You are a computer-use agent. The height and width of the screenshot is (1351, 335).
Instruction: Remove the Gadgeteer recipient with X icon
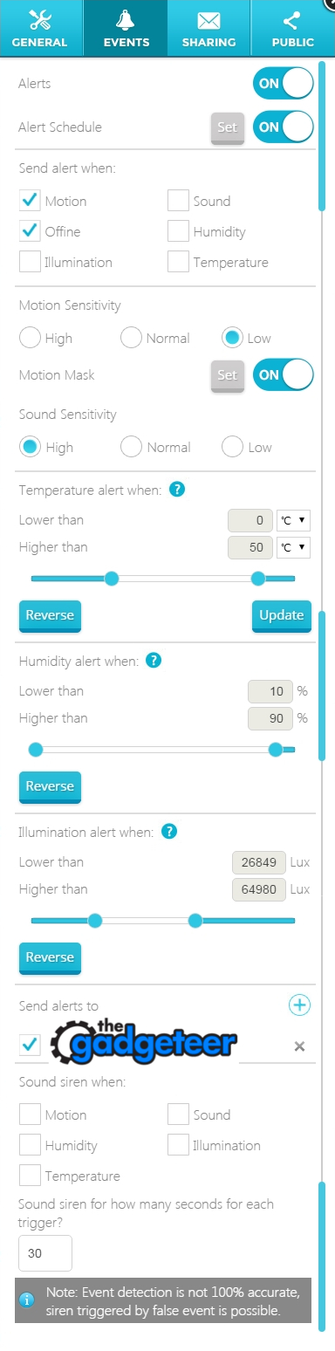pyautogui.click(x=299, y=1046)
